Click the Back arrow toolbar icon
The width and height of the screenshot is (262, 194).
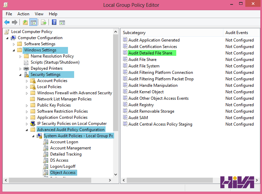pos(7,22)
